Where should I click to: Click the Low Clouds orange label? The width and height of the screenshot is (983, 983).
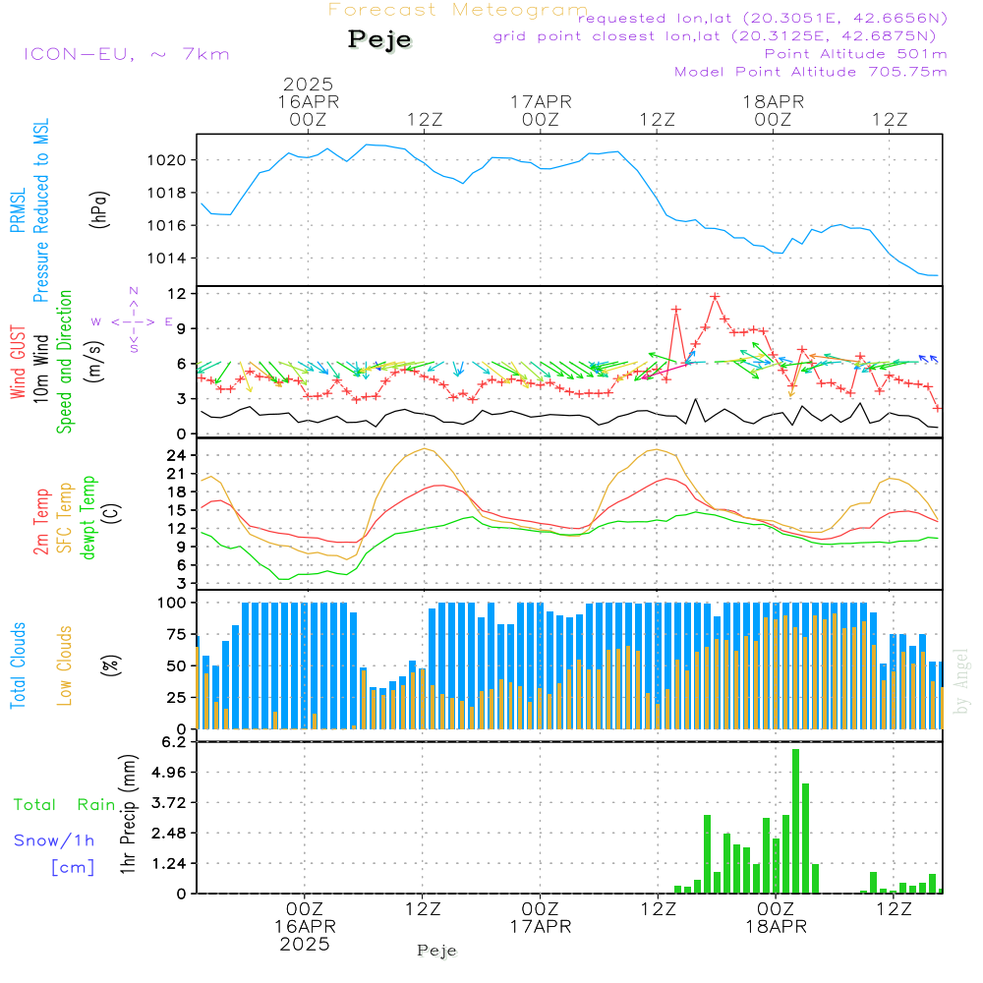64,665
